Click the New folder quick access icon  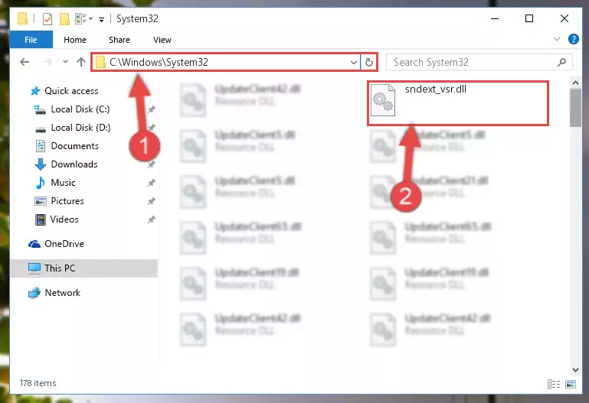tap(64, 19)
